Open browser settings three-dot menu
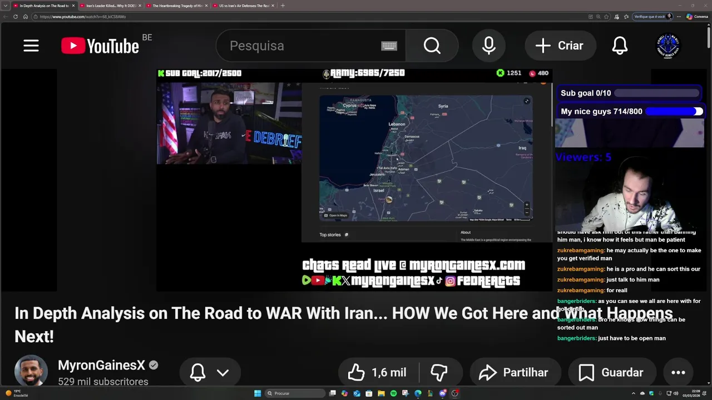Image resolution: width=712 pixels, height=400 pixels. click(x=679, y=17)
